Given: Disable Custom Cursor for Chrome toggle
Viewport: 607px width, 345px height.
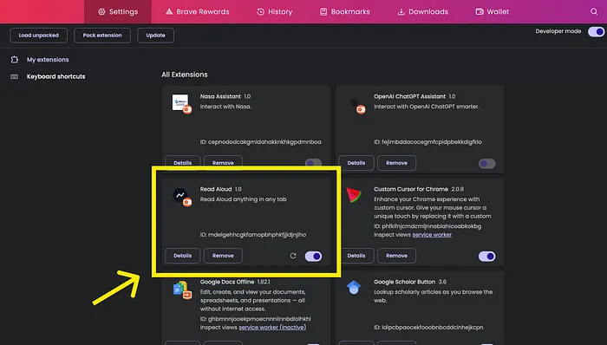Looking at the screenshot, I should click(x=487, y=256).
